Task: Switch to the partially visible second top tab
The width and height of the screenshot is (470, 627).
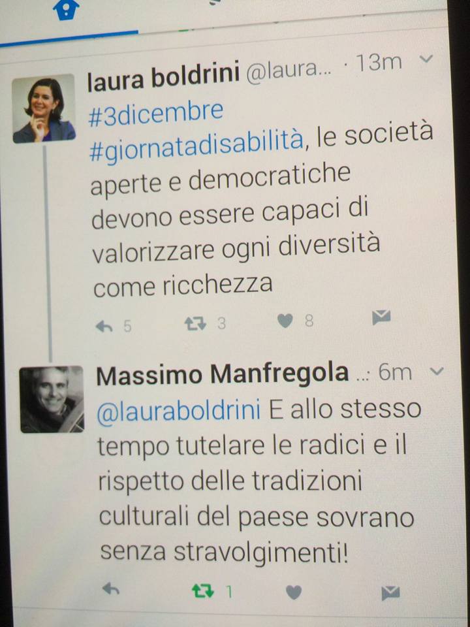Action: (x=216, y=3)
